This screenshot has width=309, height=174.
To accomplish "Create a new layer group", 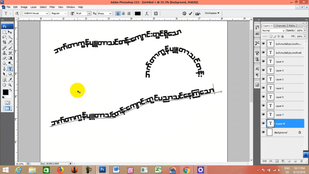I will (289, 161).
